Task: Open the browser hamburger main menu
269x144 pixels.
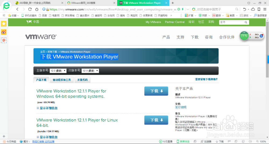Action: 265,9
